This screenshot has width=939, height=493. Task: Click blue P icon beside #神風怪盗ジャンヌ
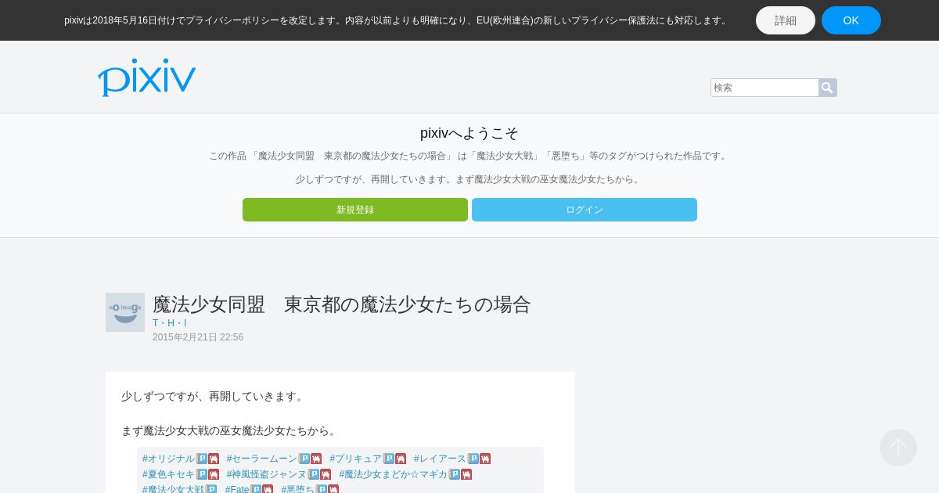coord(314,474)
